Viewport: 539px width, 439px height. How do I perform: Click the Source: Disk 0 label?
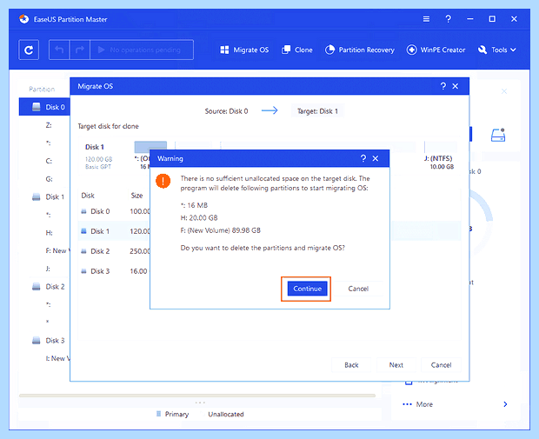[x=226, y=111]
